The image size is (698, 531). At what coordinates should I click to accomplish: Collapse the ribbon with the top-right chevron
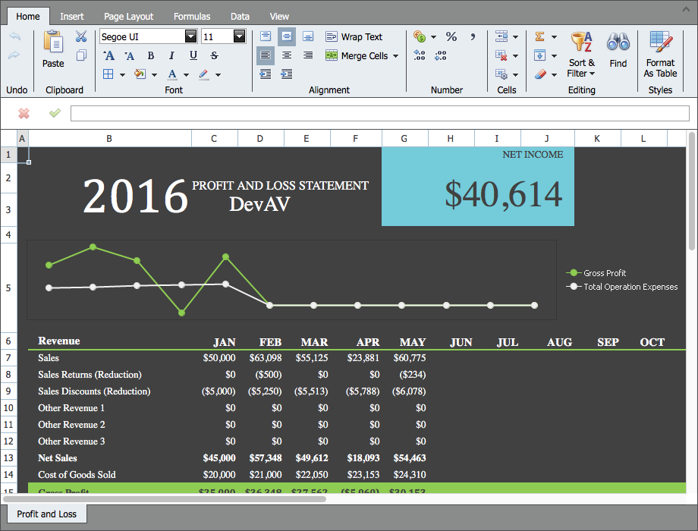(x=686, y=9)
